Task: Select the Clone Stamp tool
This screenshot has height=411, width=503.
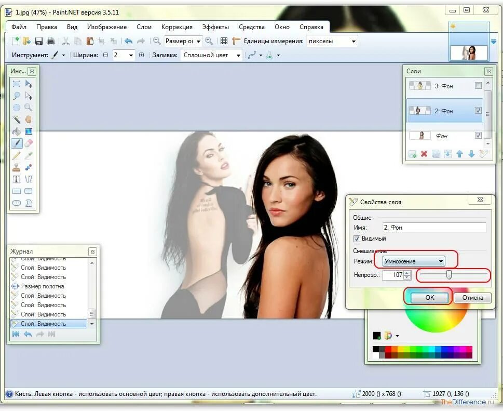Action: point(17,167)
